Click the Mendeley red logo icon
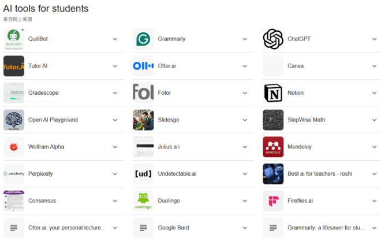The image size is (381, 241). point(273,147)
